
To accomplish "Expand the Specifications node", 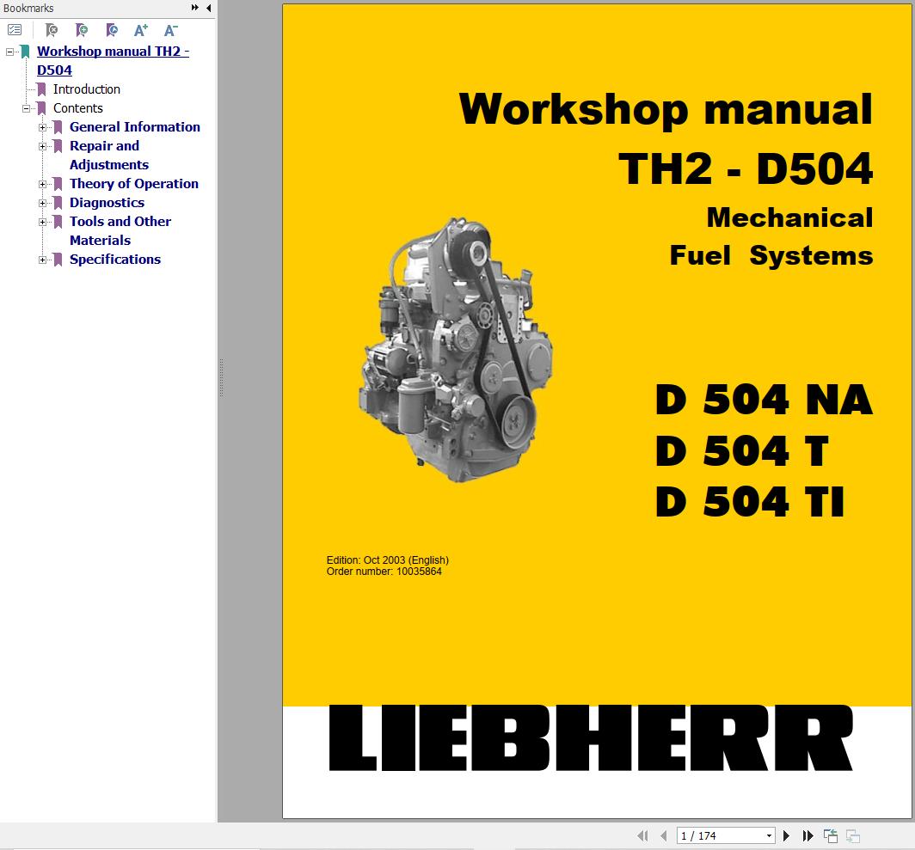I will coord(43,260).
